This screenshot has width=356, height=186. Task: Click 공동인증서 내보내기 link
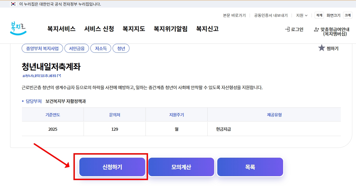coord(271,15)
